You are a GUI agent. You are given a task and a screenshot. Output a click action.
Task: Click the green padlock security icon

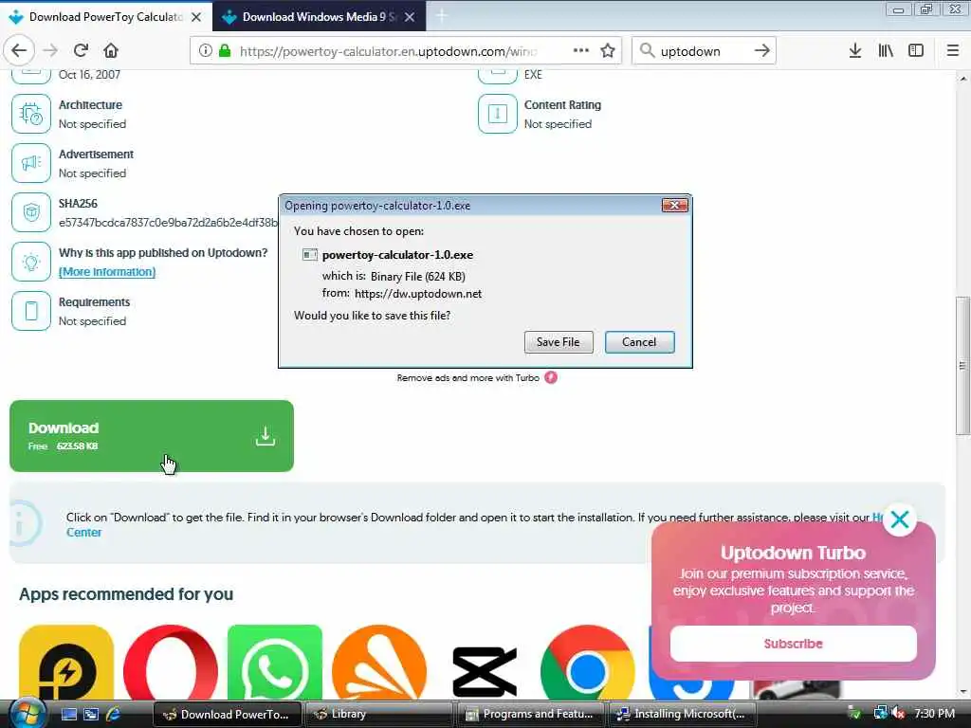[x=225, y=51]
